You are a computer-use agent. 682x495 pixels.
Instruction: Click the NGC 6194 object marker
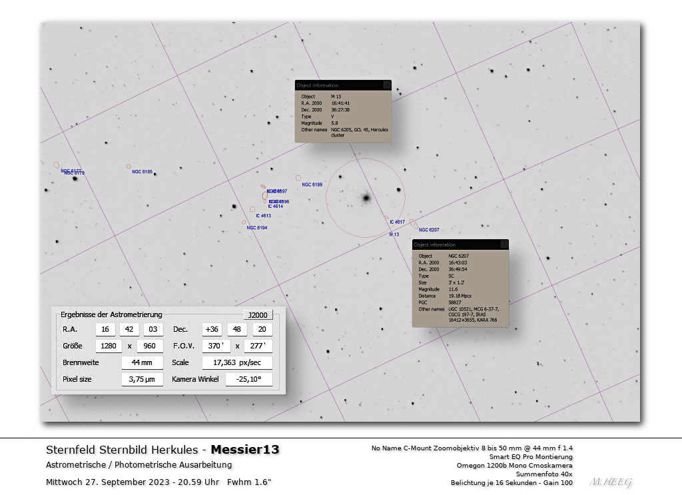pos(244,223)
